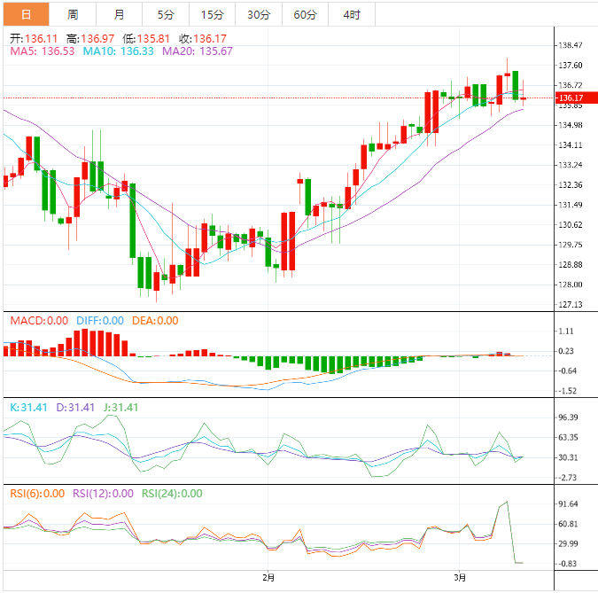Click the MA10: 136.33 label
This screenshot has width=598, height=593.
[118, 51]
